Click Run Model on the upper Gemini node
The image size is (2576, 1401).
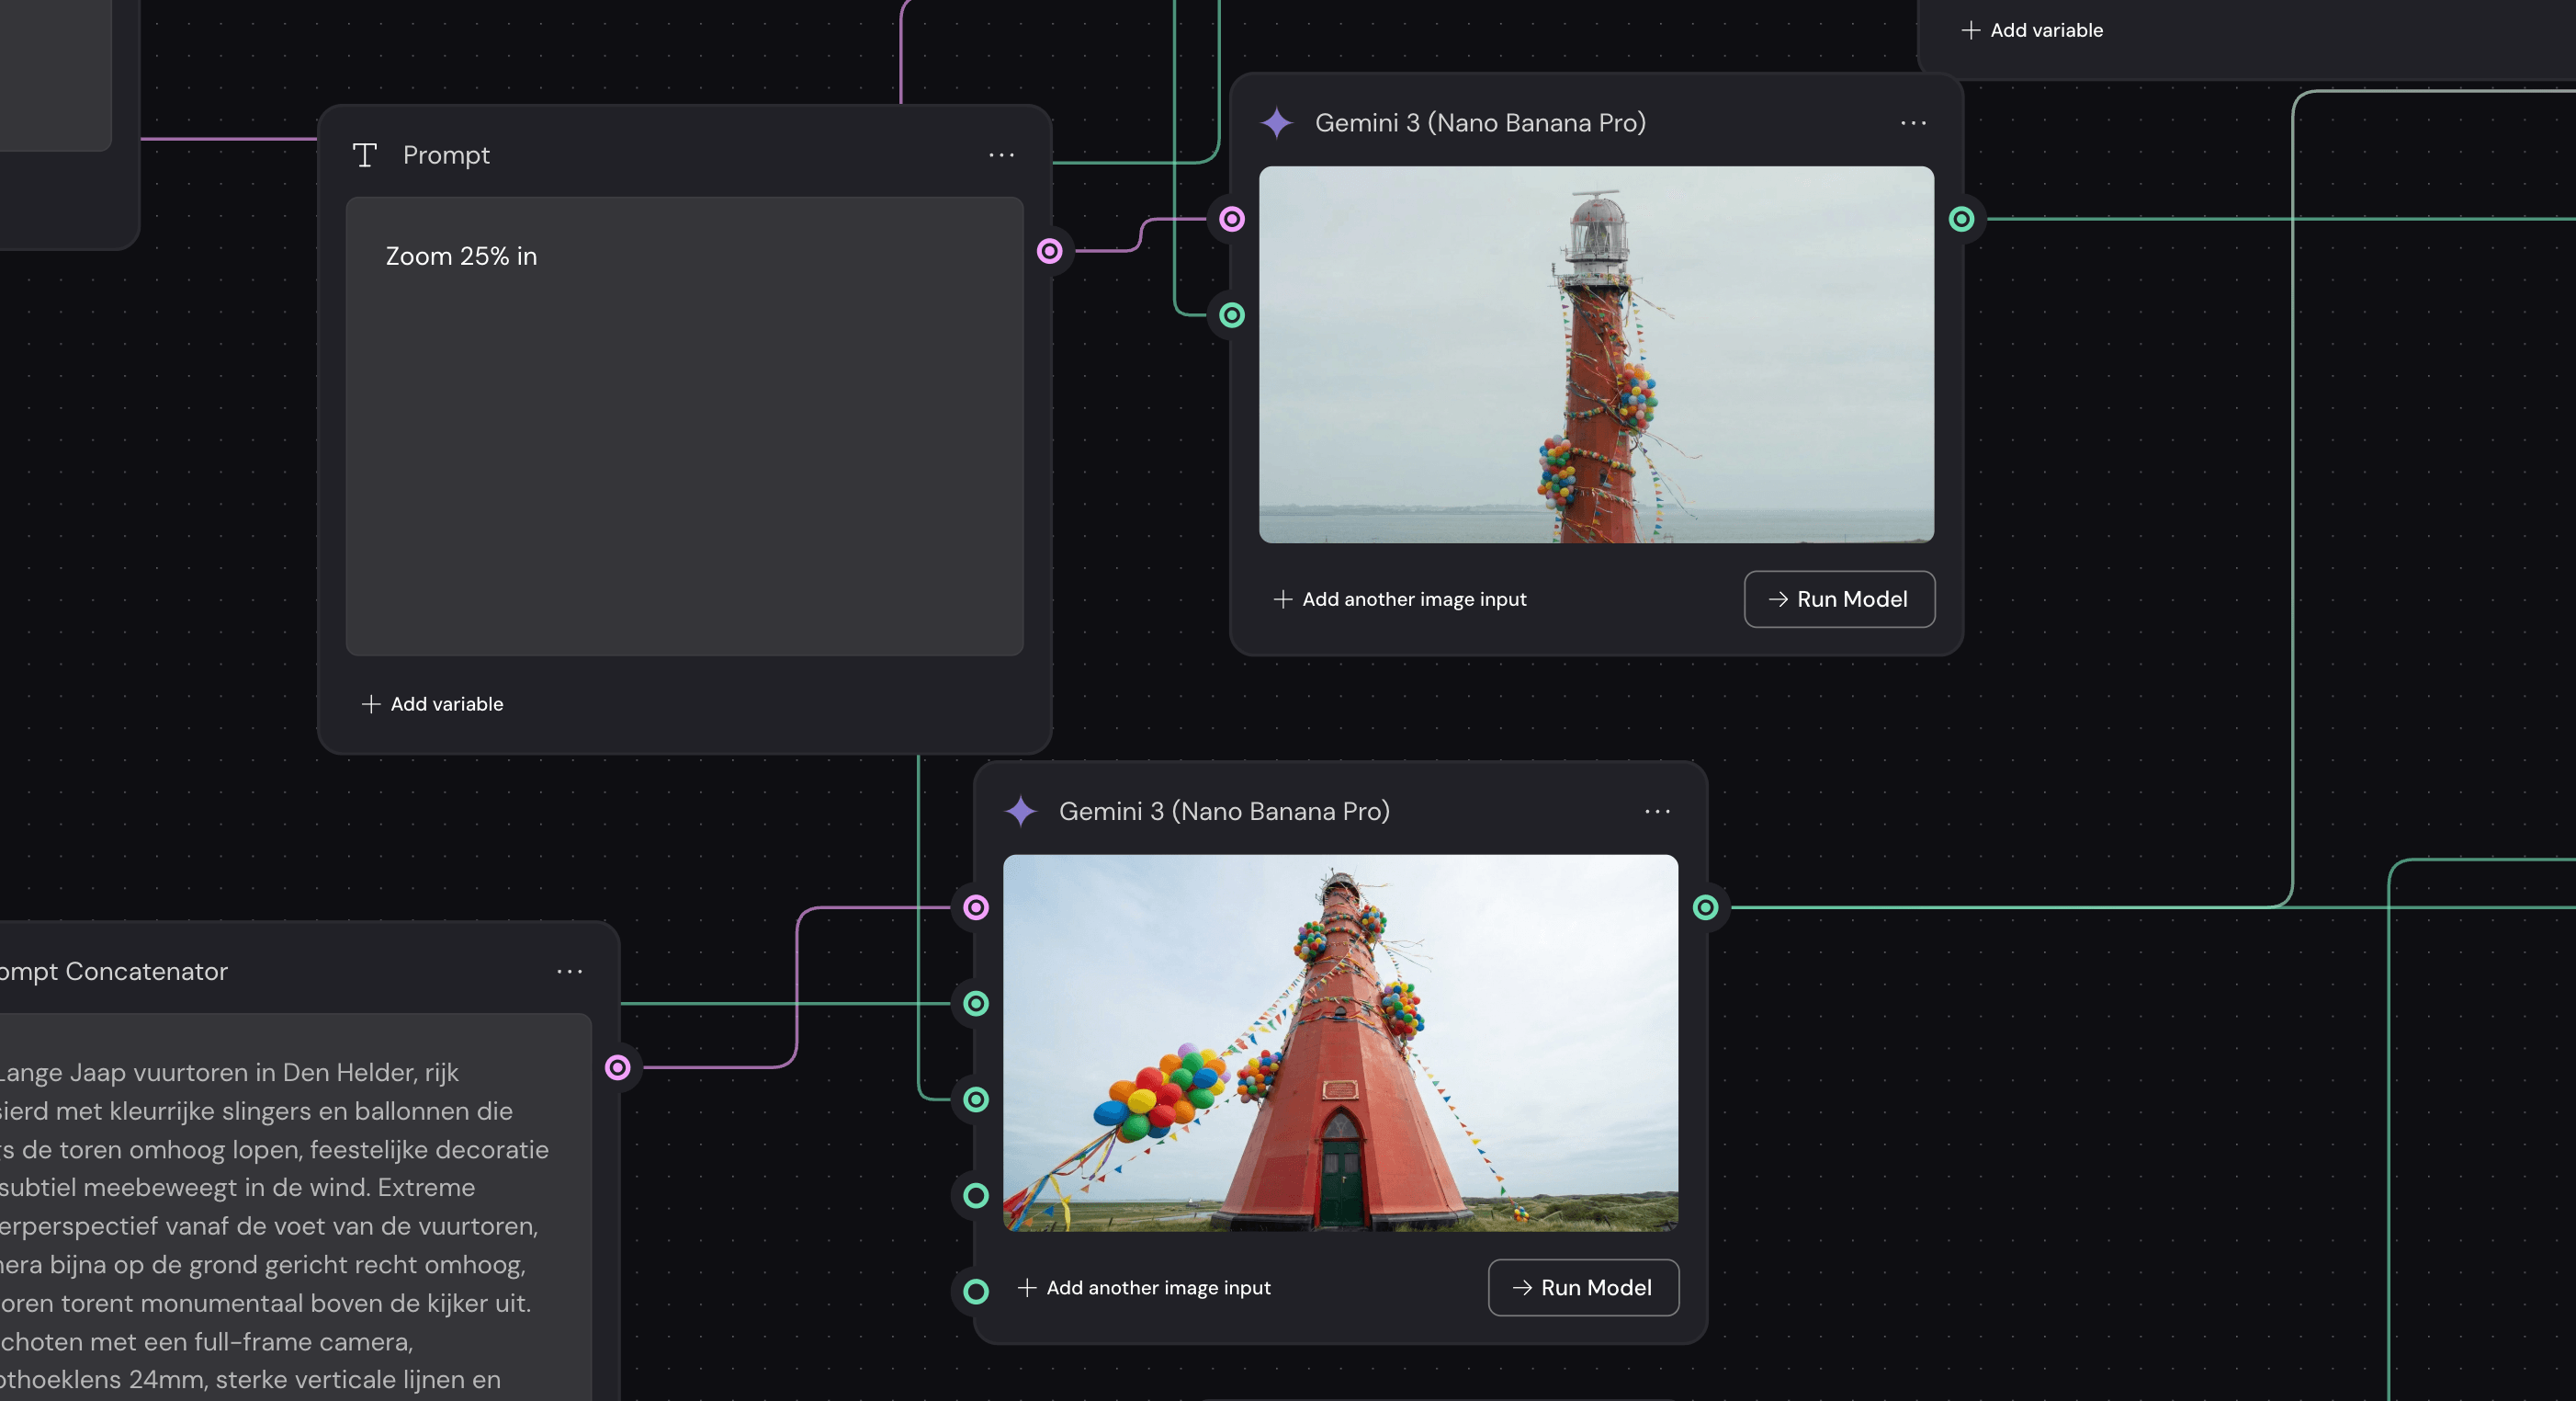[x=1839, y=599]
